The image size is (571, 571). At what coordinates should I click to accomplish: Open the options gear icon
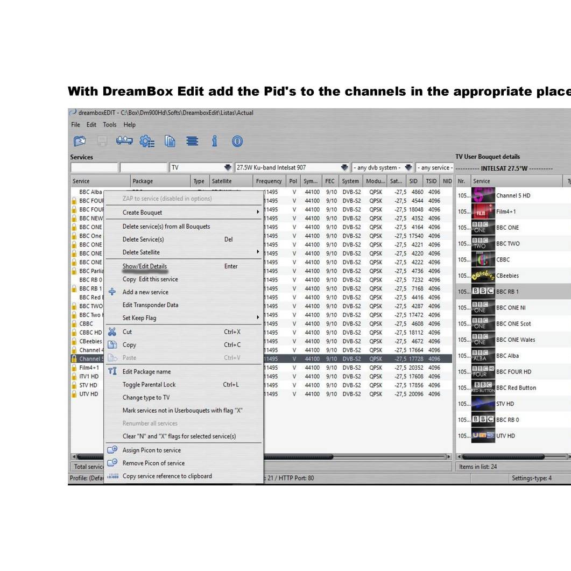pyautogui.click(x=146, y=140)
